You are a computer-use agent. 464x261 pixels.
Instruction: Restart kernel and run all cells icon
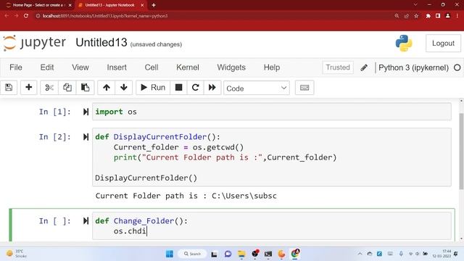pyautogui.click(x=212, y=88)
